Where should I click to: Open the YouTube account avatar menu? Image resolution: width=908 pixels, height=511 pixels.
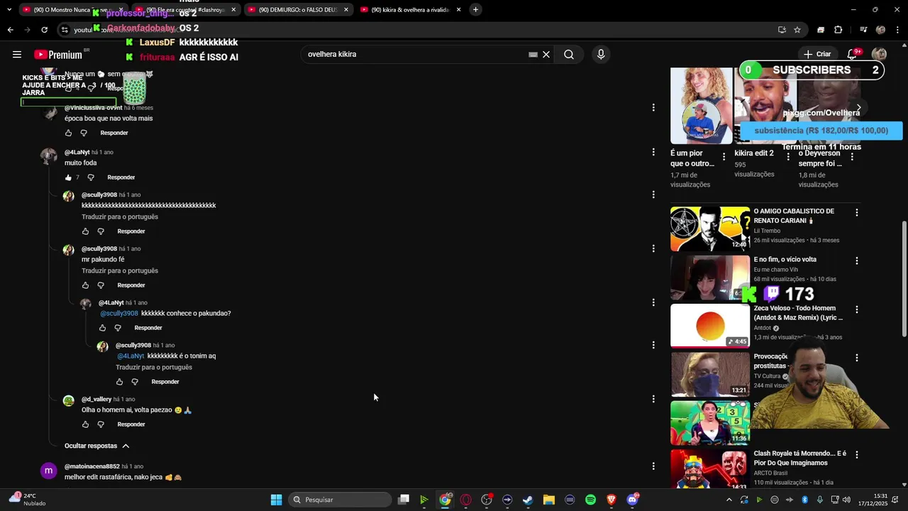click(879, 55)
